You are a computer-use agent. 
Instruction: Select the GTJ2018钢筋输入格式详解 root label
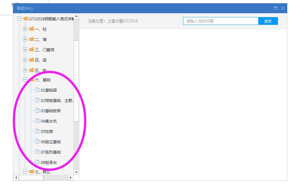tap(51, 19)
